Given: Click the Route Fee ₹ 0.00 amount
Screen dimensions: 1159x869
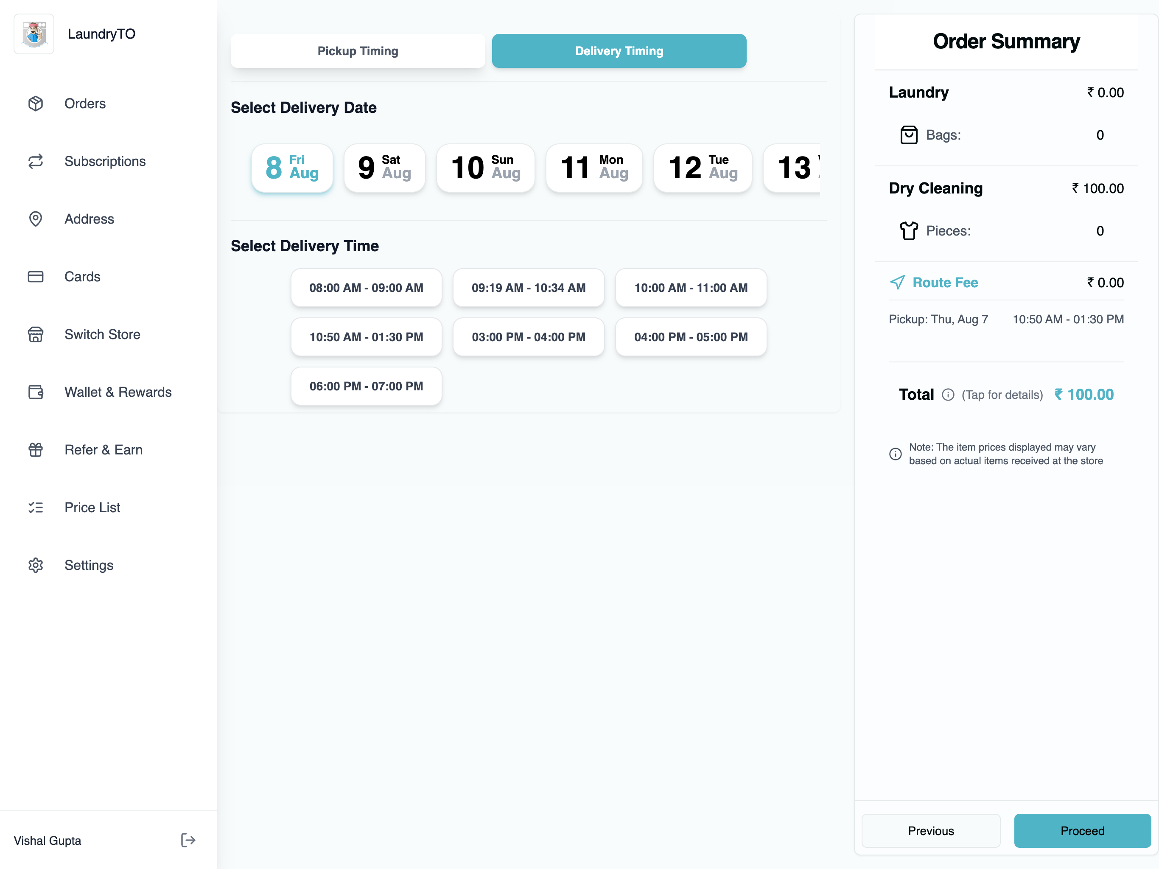Looking at the screenshot, I should click(x=1105, y=283).
